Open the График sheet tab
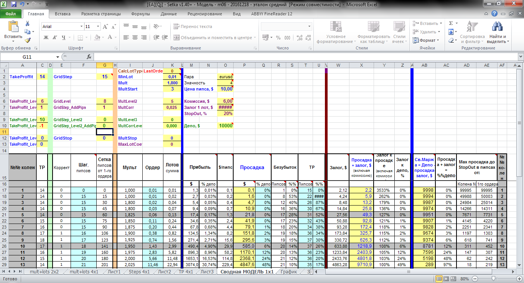 pyautogui.click(x=288, y=271)
